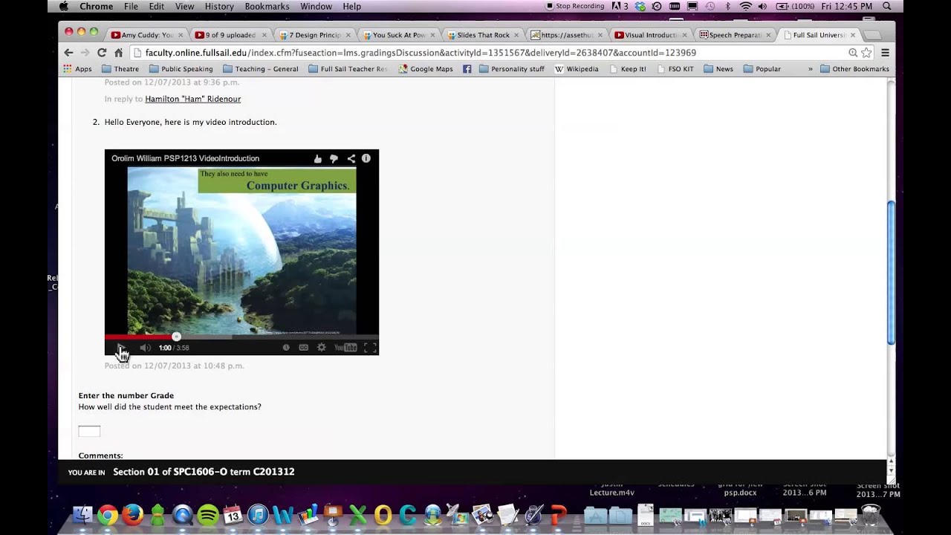Open the Edit menu
The width and height of the screenshot is (951, 535).
(x=156, y=6)
